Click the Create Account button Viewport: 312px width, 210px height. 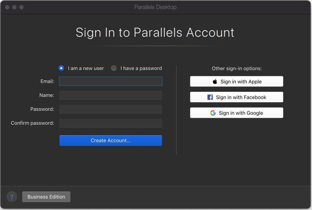click(x=110, y=140)
